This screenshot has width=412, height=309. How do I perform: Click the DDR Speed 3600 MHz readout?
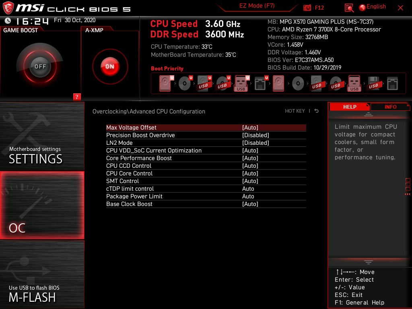pyautogui.click(x=197, y=34)
